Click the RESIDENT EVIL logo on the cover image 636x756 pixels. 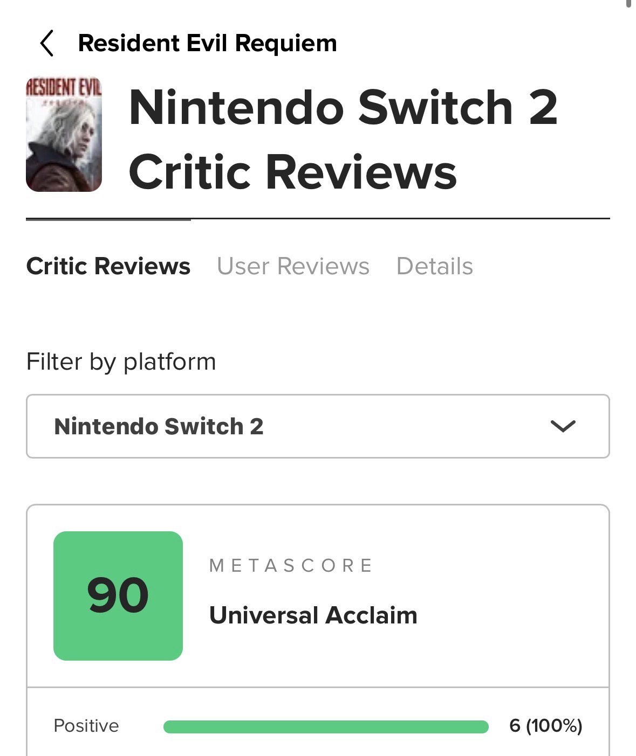pos(64,88)
